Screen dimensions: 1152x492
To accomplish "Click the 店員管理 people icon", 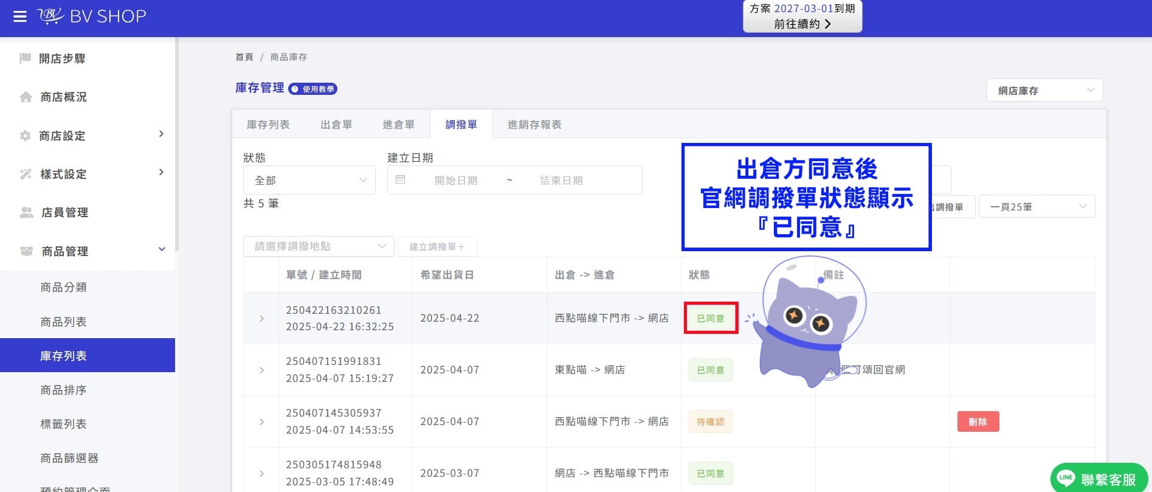I will click(x=26, y=212).
